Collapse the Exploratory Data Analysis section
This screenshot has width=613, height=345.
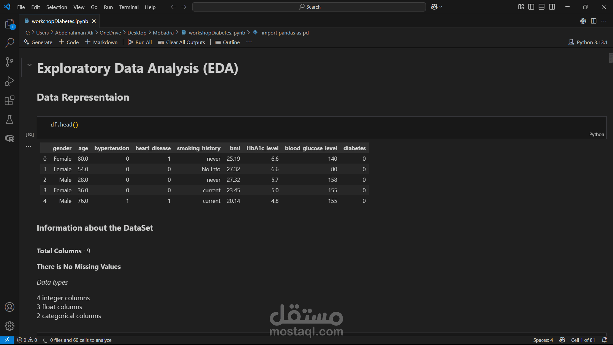click(x=29, y=65)
